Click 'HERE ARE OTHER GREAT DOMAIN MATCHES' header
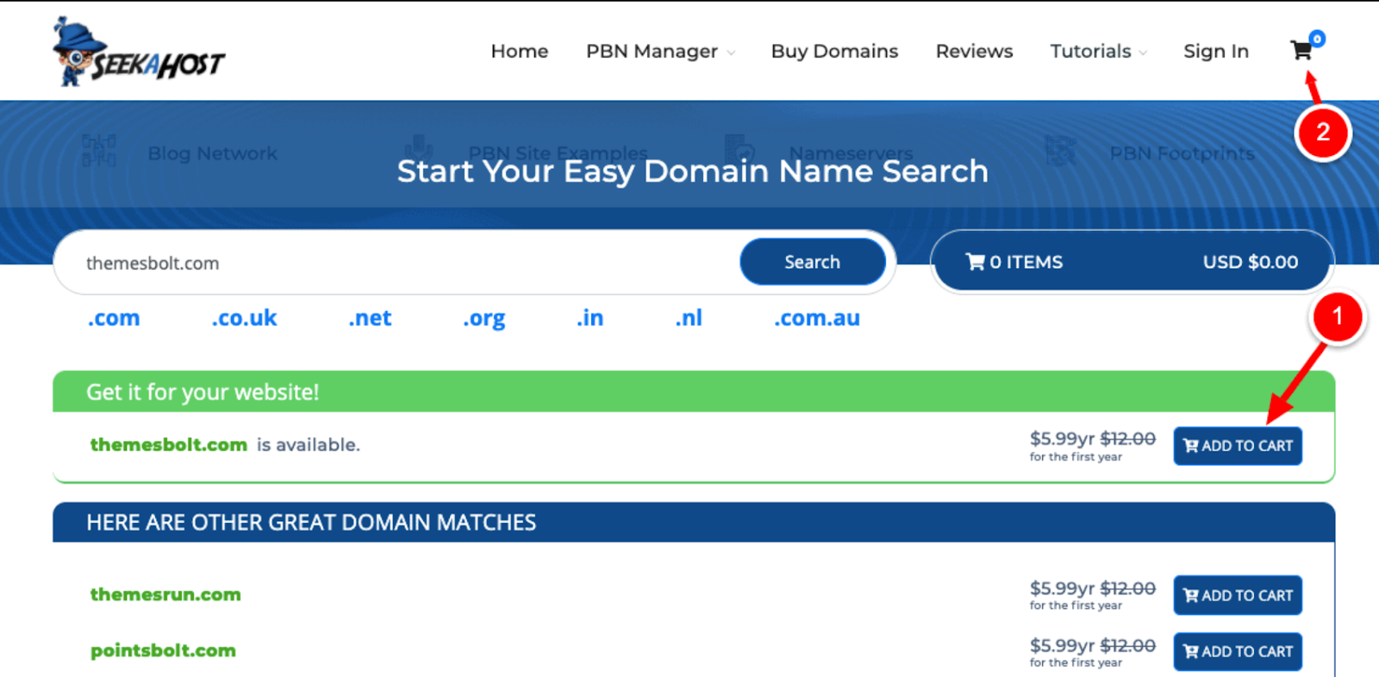This screenshot has height=677, width=1379. coord(694,522)
